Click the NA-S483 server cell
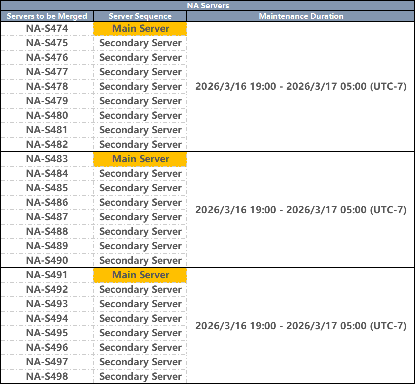416x385 pixels. click(x=47, y=159)
